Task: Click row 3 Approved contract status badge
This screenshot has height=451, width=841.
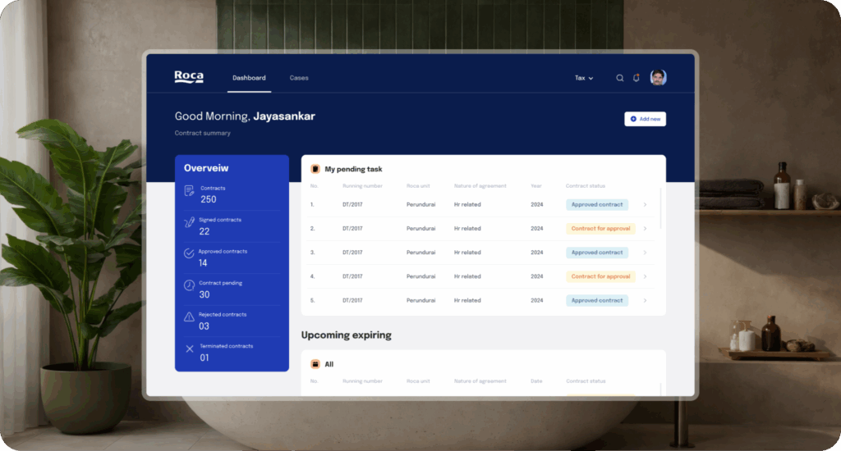Action: (x=597, y=253)
